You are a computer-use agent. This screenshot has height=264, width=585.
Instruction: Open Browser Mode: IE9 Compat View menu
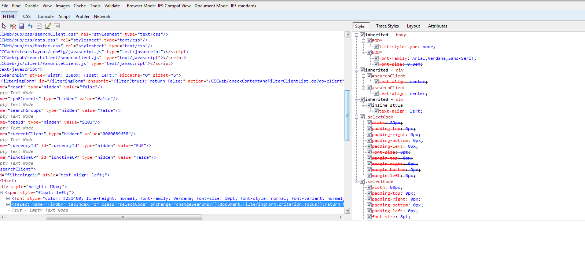coord(159,6)
